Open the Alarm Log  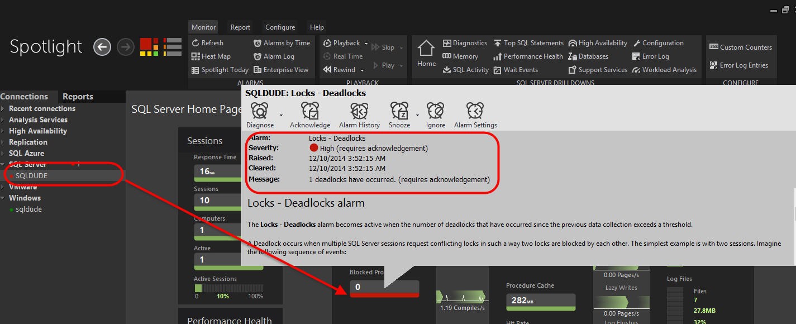pyautogui.click(x=274, y=56)
